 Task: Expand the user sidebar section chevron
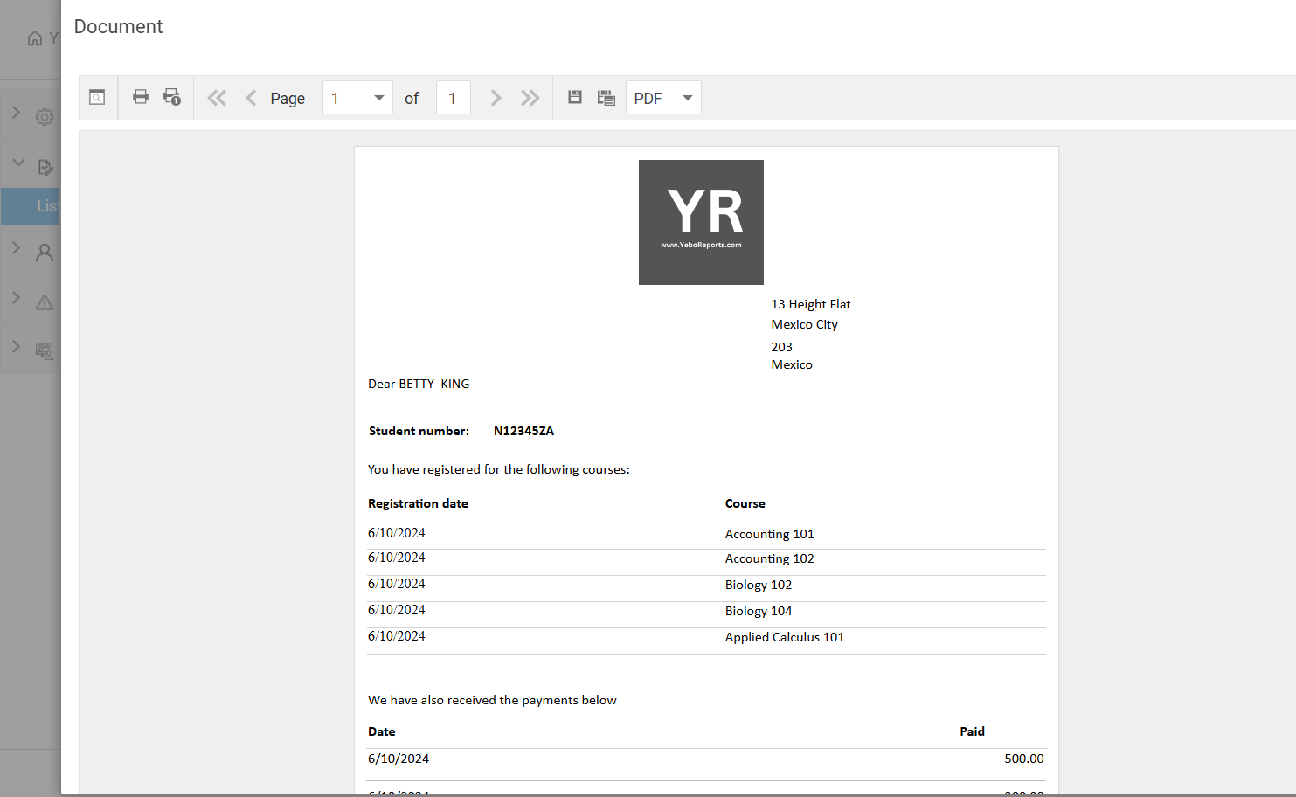pos(16,248)
